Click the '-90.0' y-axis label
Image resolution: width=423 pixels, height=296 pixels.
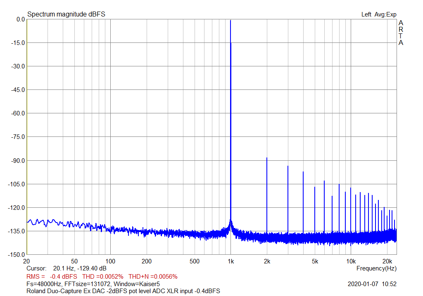18,160
